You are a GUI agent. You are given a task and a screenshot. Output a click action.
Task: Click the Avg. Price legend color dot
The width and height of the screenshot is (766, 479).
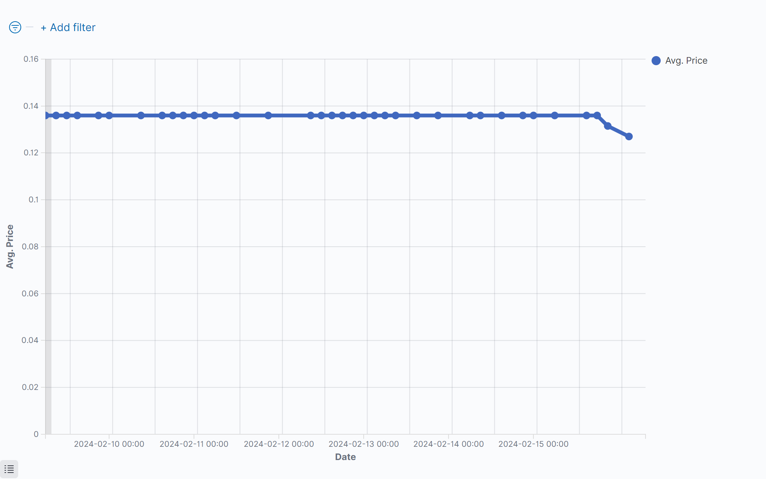tap(656, 61)
